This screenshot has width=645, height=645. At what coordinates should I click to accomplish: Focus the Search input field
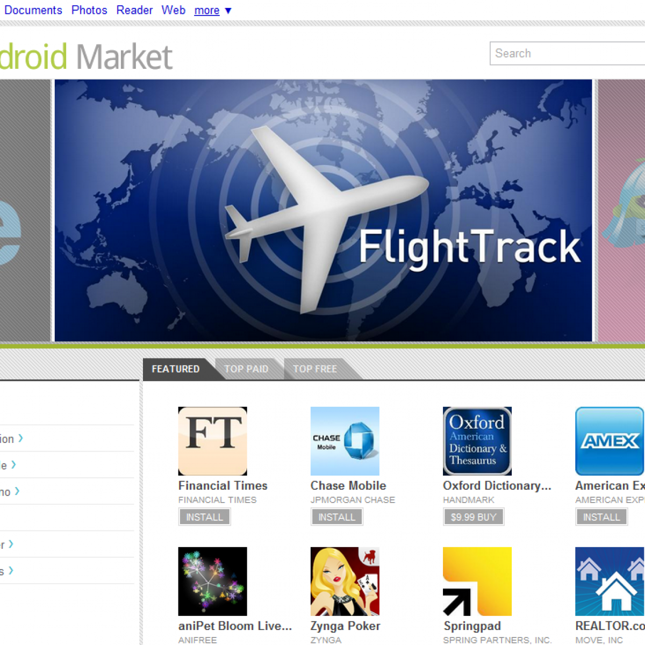[x=567, y=53]
